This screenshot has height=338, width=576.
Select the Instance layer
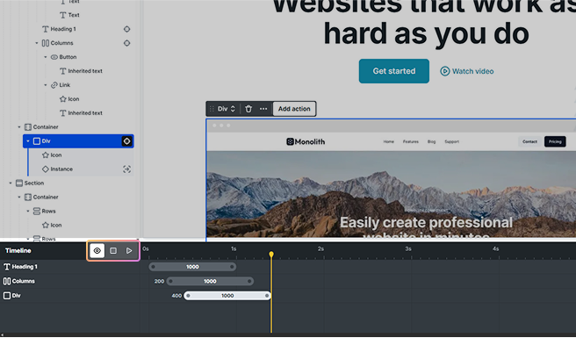[57, 169]
